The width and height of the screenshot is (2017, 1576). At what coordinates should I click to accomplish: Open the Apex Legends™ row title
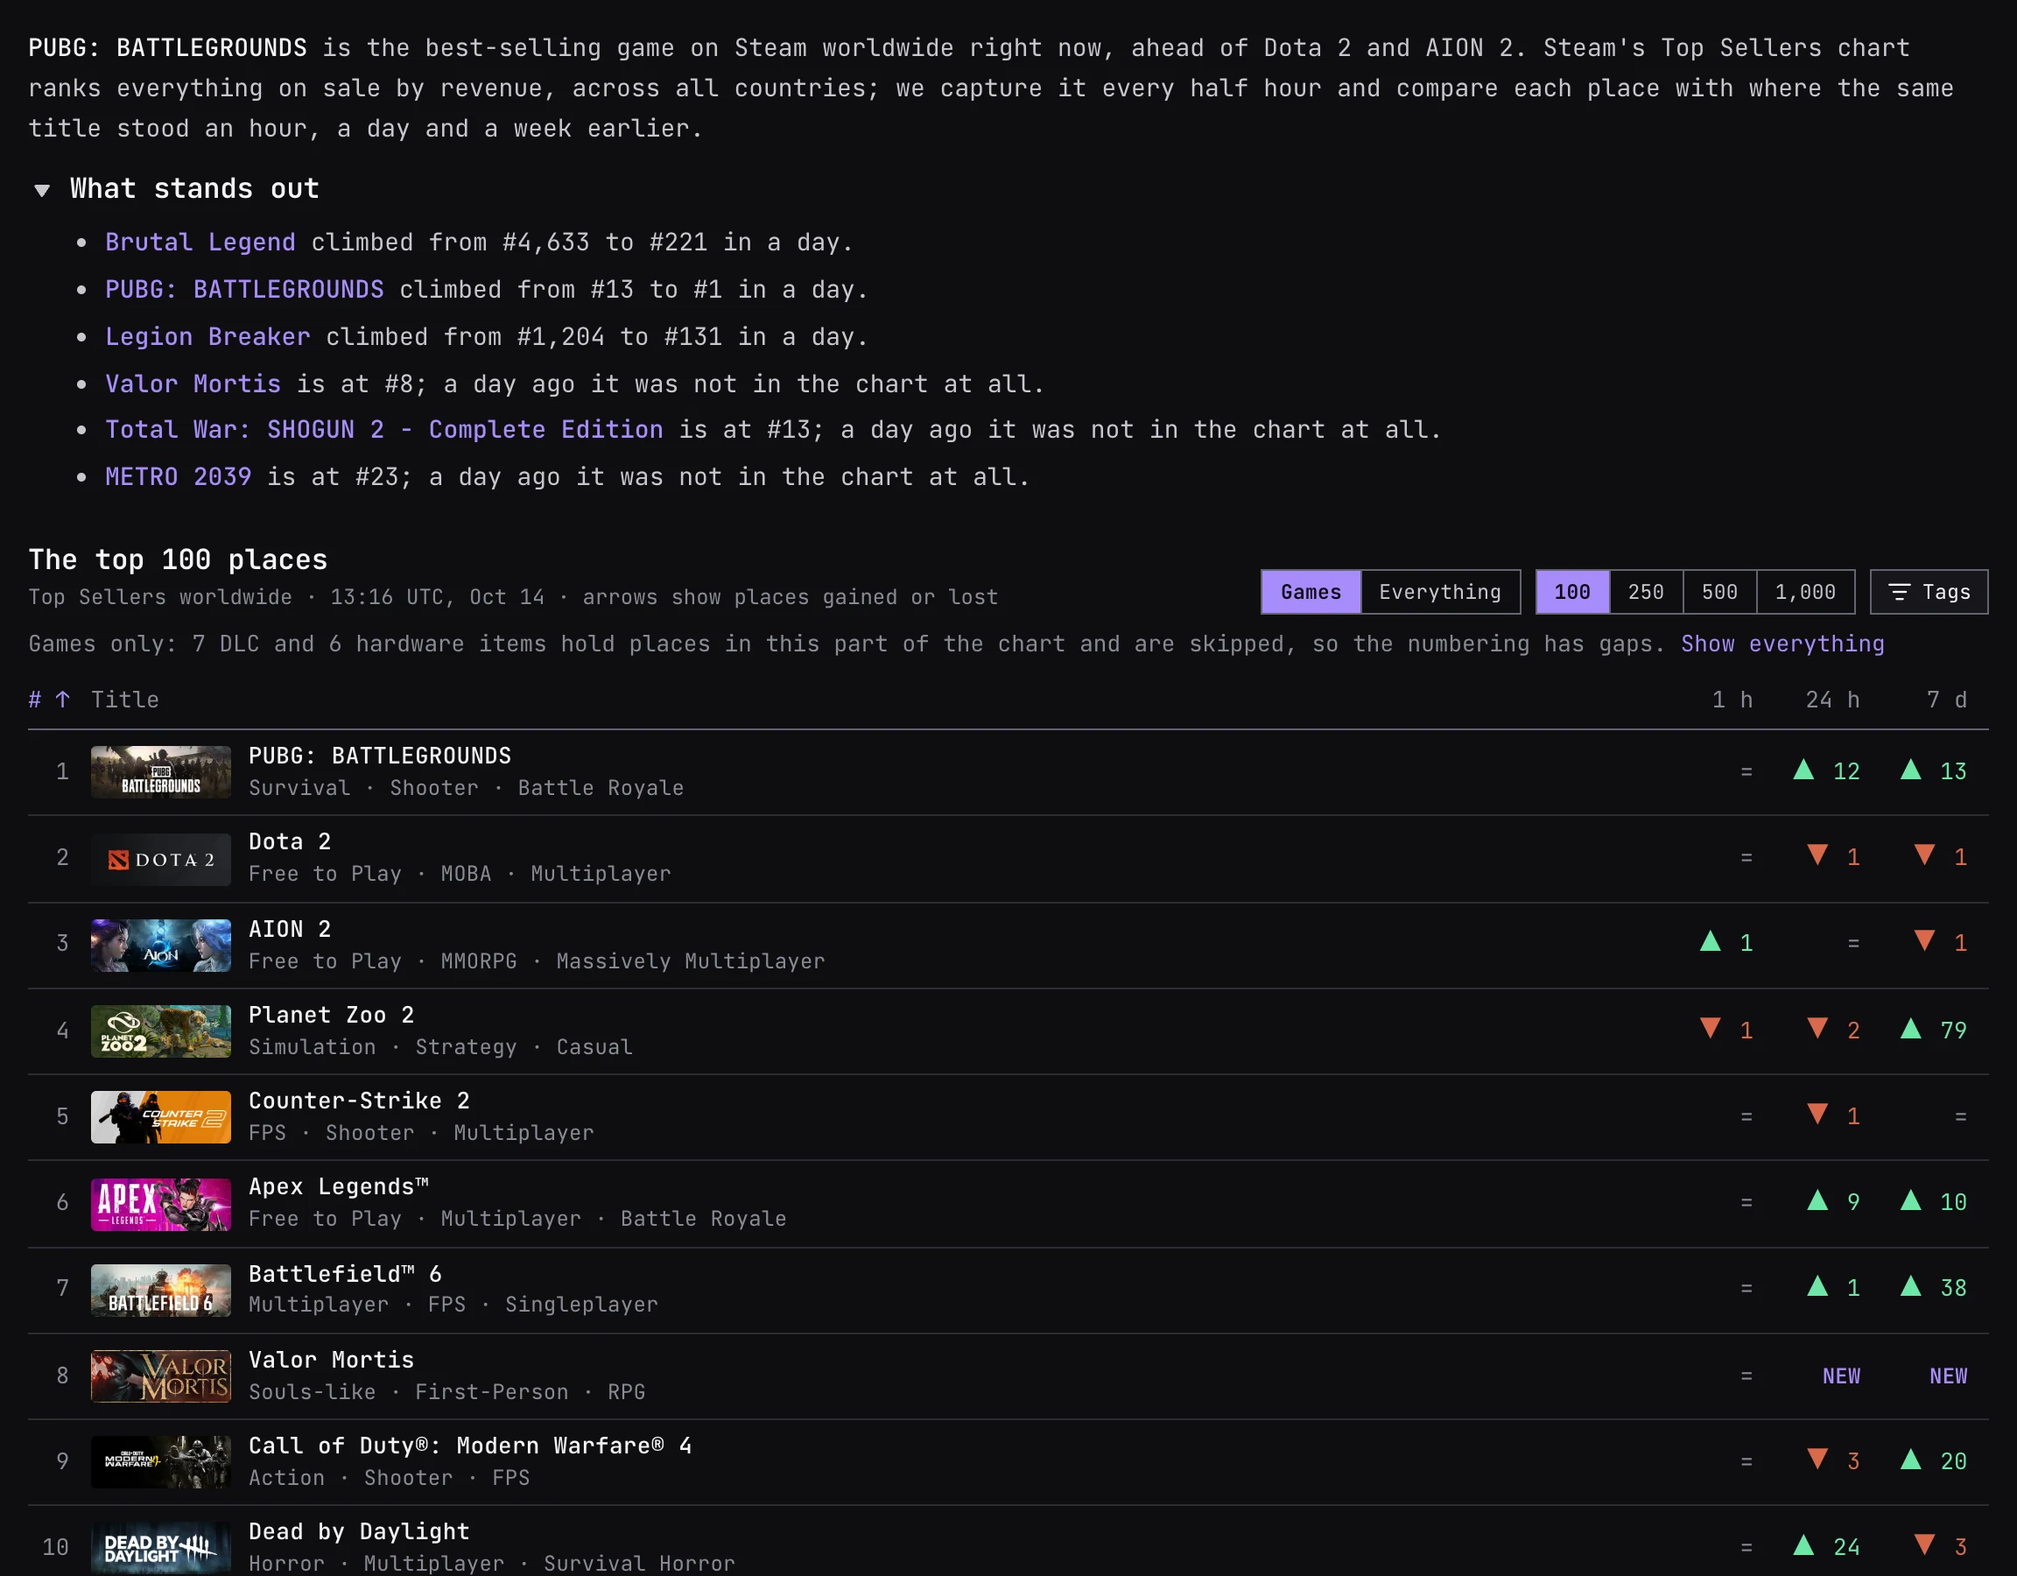point(339,1186)
